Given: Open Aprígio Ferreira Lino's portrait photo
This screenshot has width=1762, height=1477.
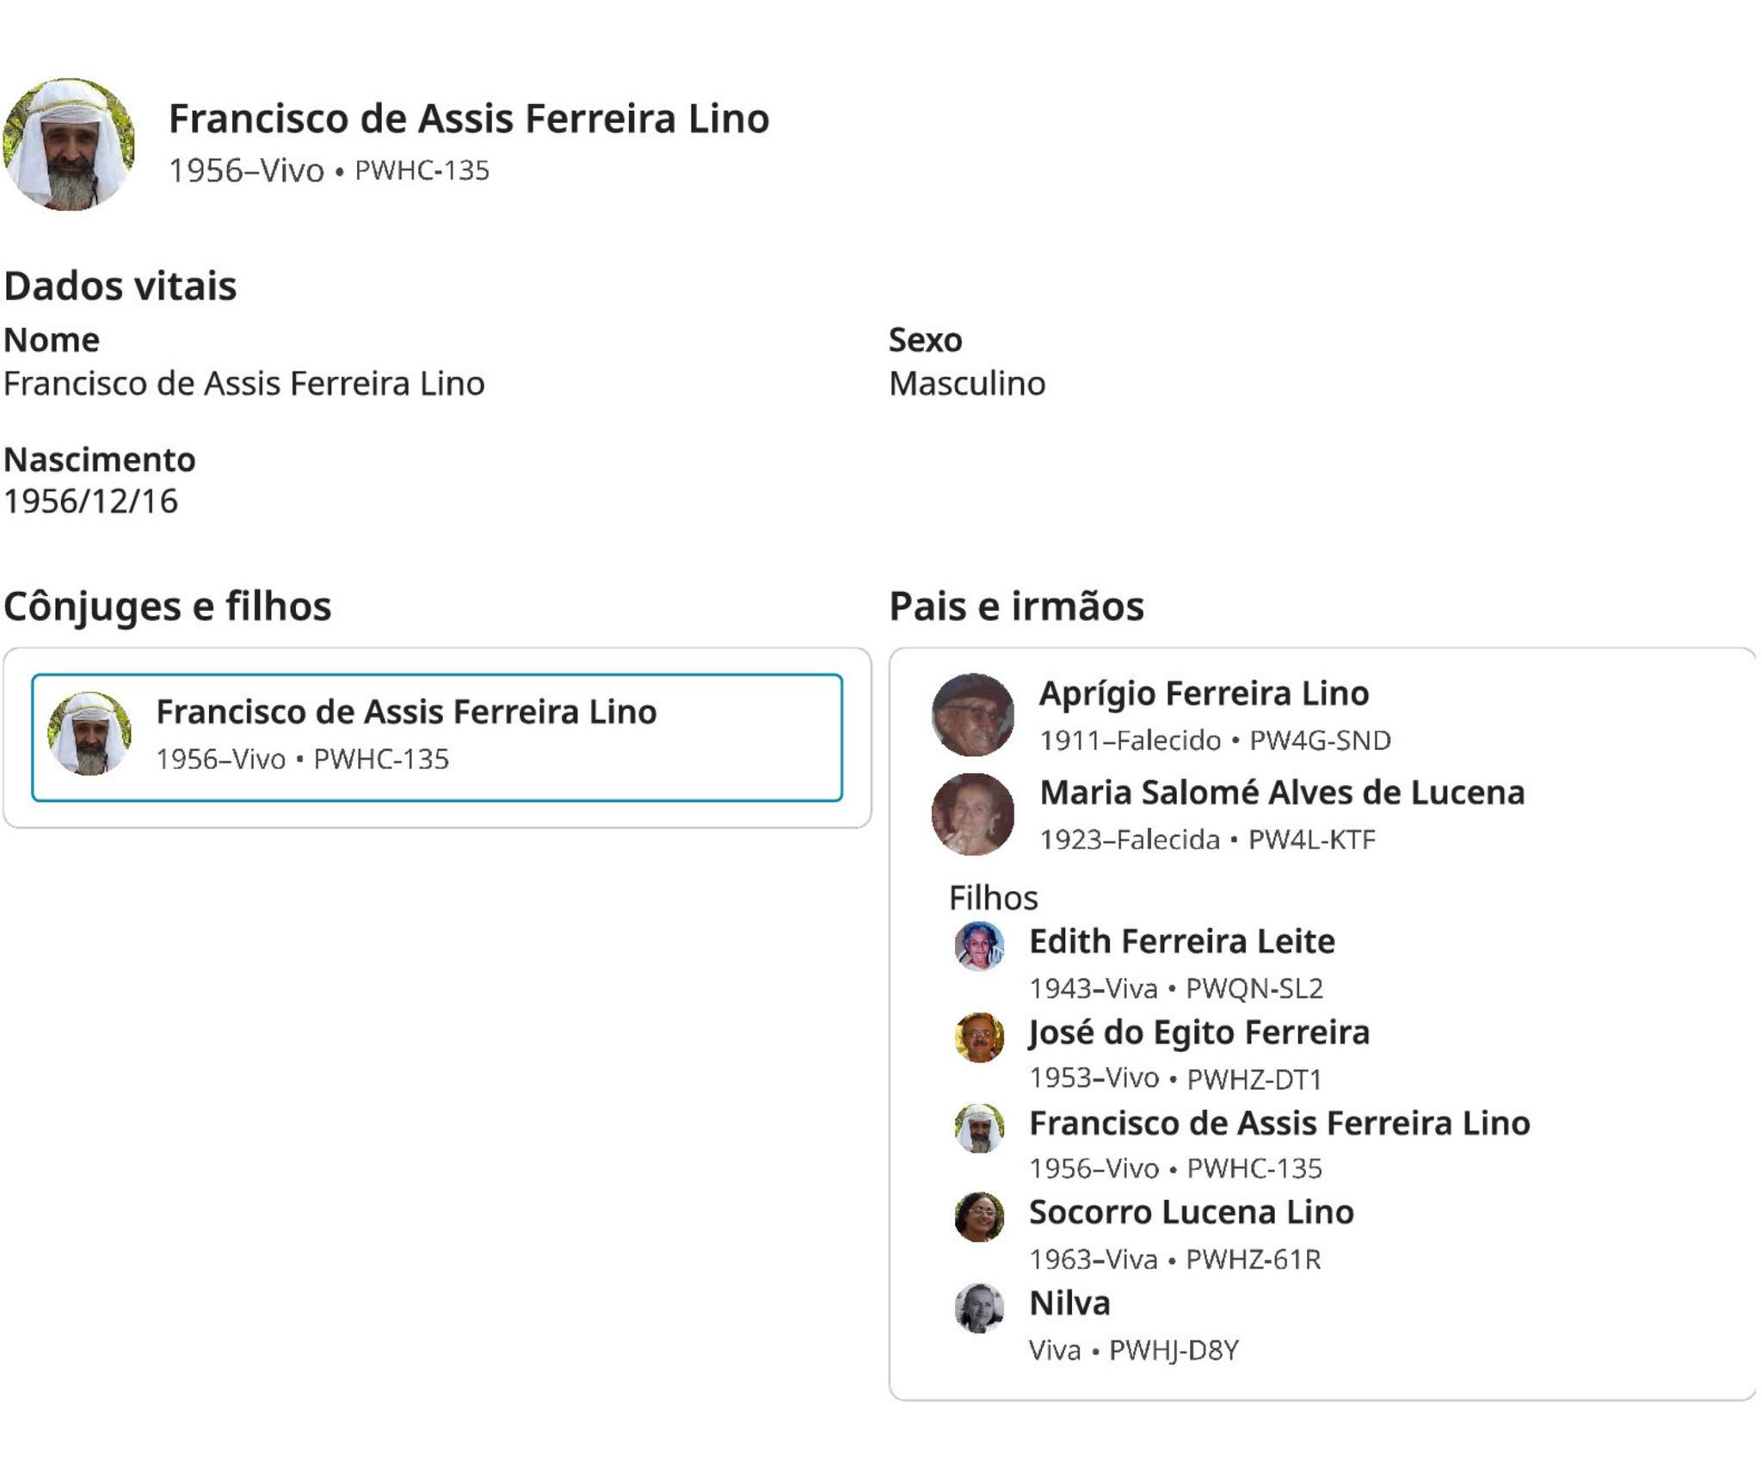Looking at the screenshot, I should tap(973, 715).
